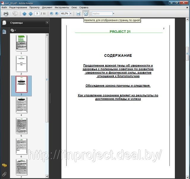Screen dimensions: 190x179
Task: Toggle the Bookmarks panel icon
Action: [4, 32]
